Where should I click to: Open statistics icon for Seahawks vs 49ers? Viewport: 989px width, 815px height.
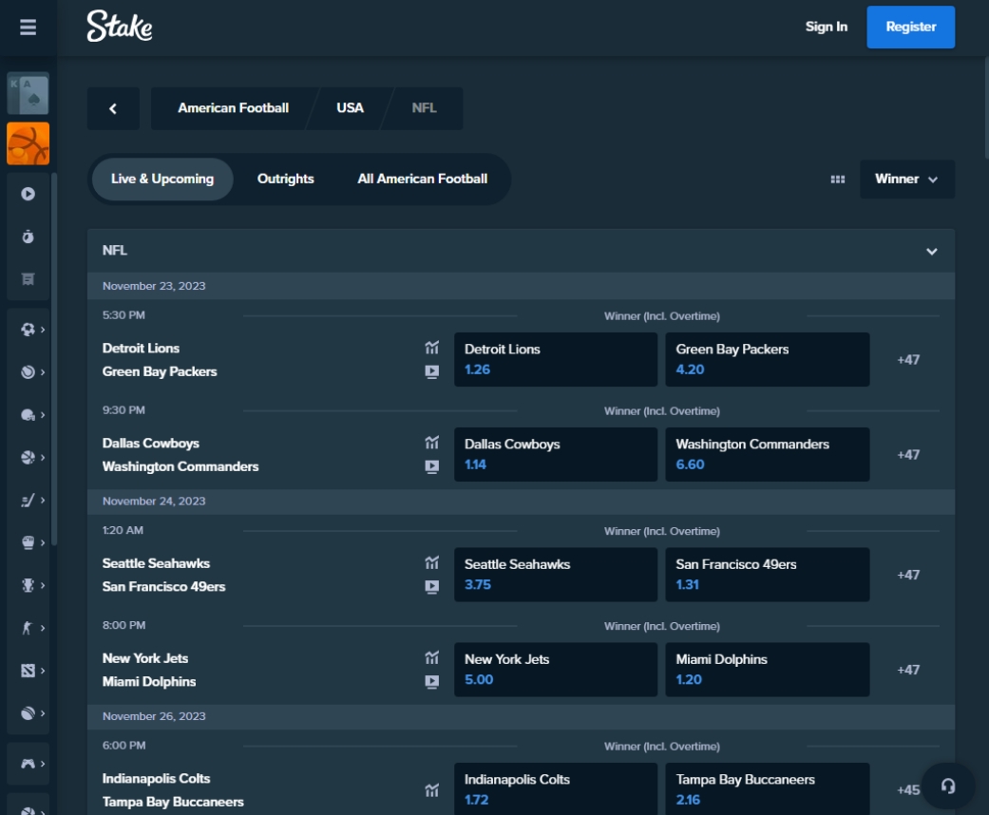tap(431, 562)
